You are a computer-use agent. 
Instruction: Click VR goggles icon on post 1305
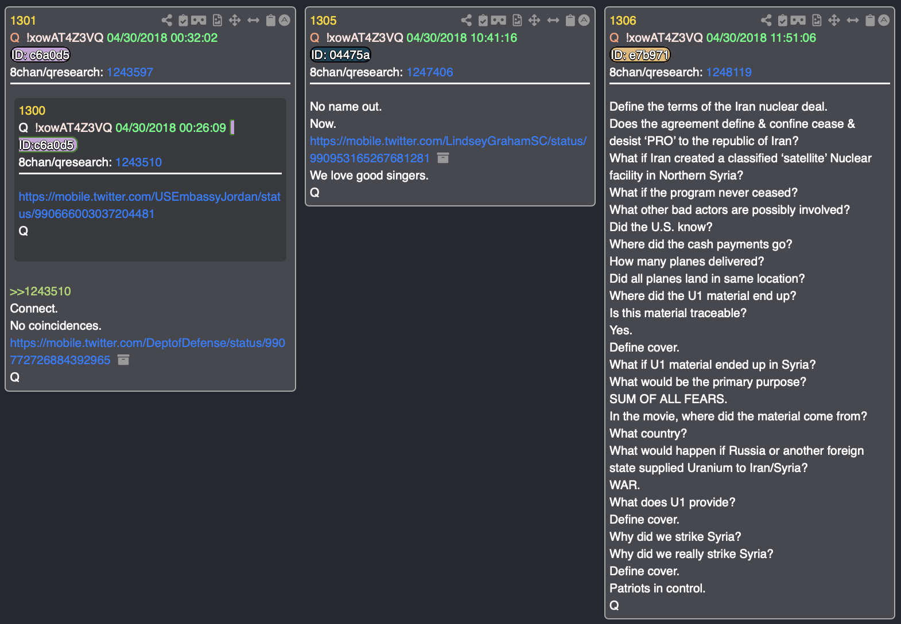point(498,21)
